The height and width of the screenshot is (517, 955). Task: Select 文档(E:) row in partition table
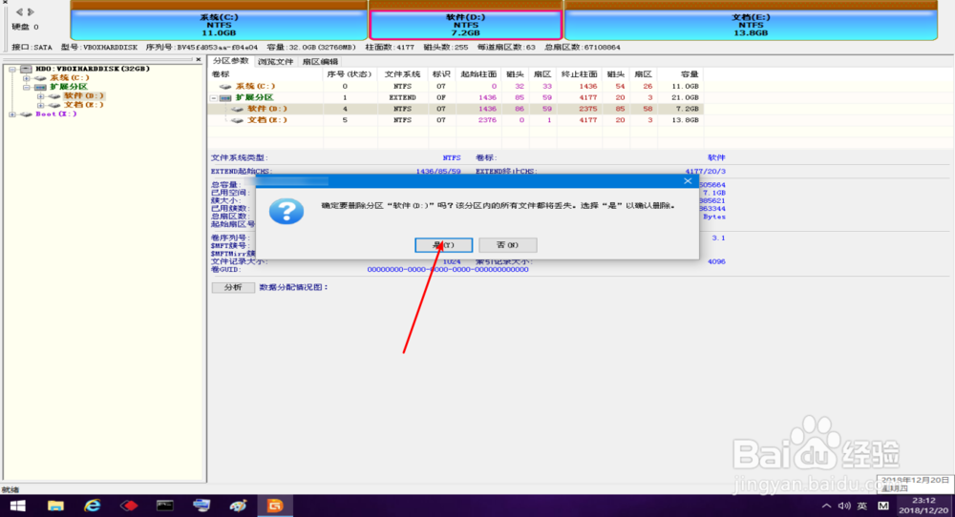click(456, 120)
